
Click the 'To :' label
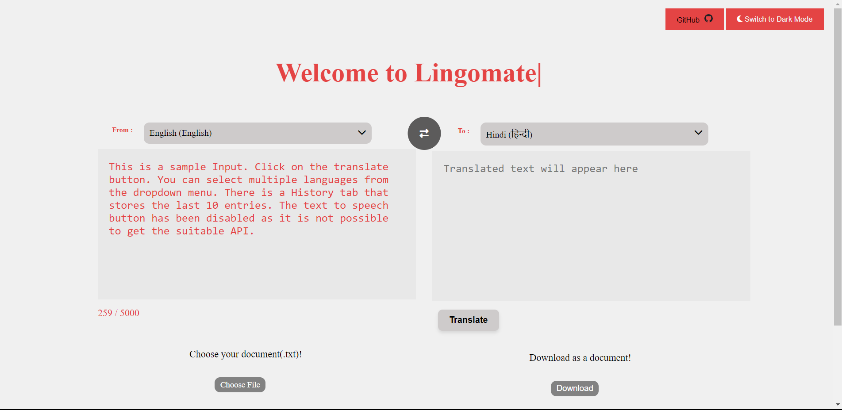463,131
